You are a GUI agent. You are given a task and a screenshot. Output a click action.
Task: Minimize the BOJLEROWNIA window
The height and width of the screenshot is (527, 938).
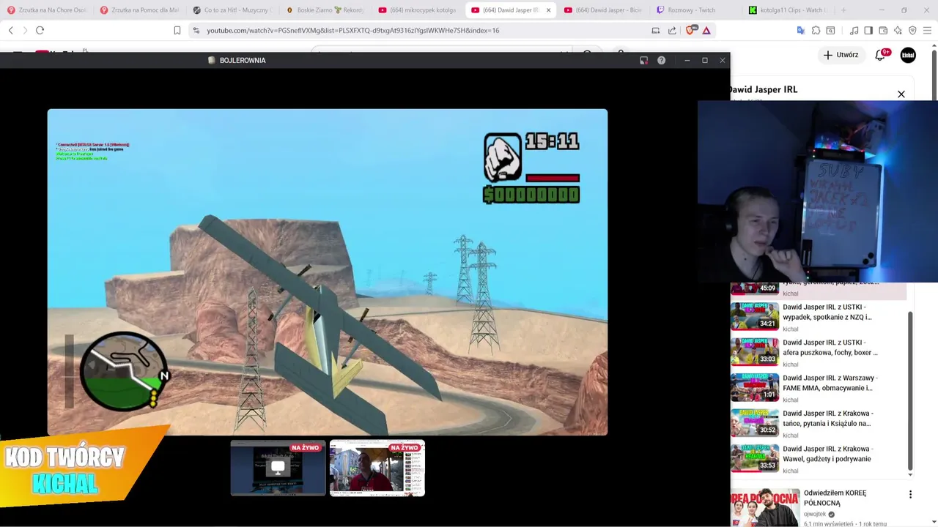(687, 60)
